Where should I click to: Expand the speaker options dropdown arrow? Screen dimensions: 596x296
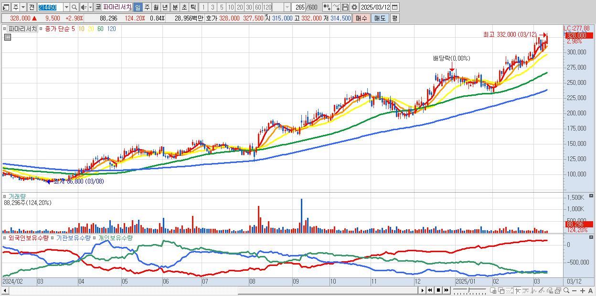(x=90, y=7)
